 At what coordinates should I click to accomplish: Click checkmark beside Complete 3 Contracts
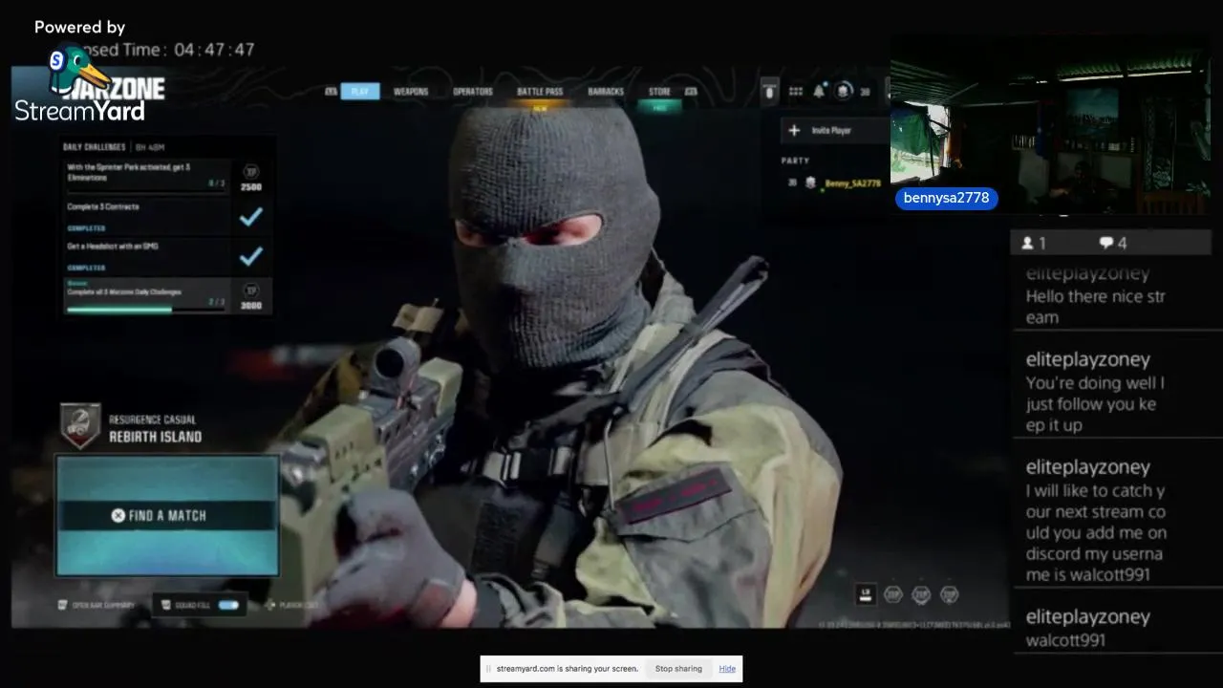(x=250, y=217)
